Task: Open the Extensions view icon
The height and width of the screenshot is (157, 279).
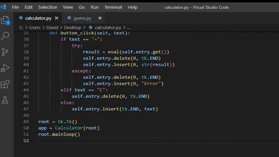Action: click(x=5, y=84)
